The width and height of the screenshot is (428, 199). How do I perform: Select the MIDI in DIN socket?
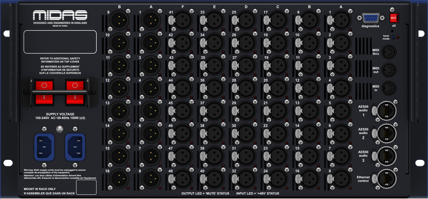pos(389,88)
